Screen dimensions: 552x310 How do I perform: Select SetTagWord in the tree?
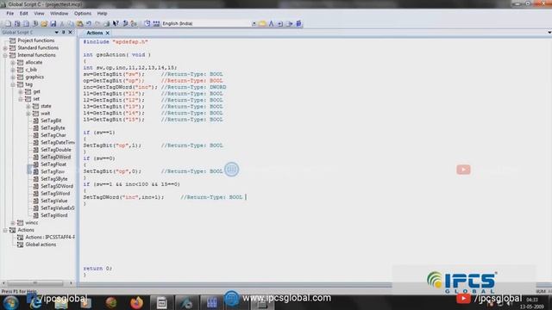(x=54, y=215)
